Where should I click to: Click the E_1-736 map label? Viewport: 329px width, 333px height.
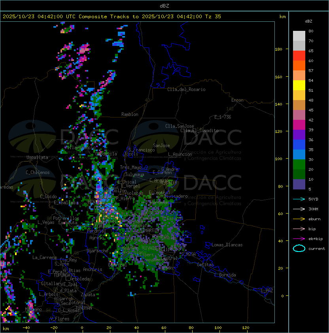[223, 117]
